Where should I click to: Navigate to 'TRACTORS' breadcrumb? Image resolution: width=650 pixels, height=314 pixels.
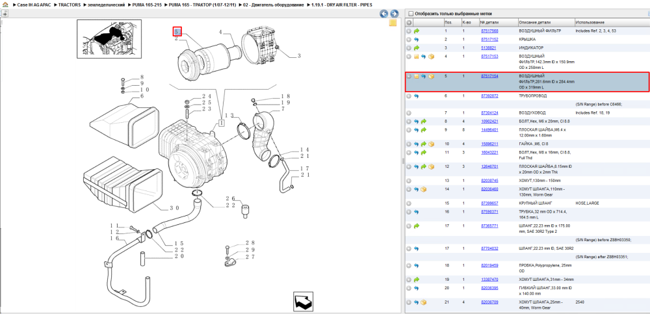point(70,5)
